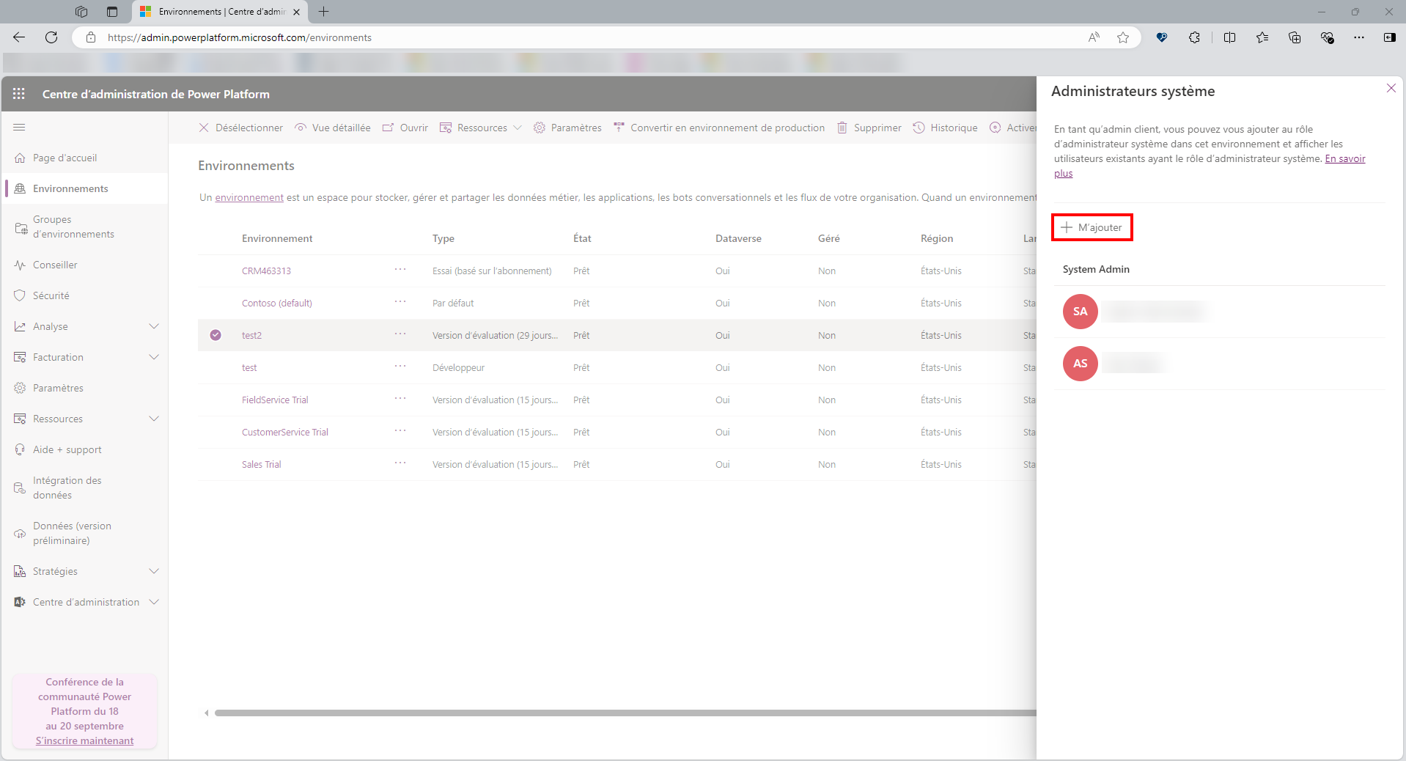
Task: Sort by Type column header
Action: click(443, 238)
